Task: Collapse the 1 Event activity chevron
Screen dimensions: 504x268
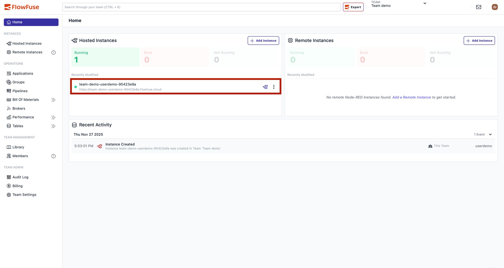Action: tap(490, 134)
